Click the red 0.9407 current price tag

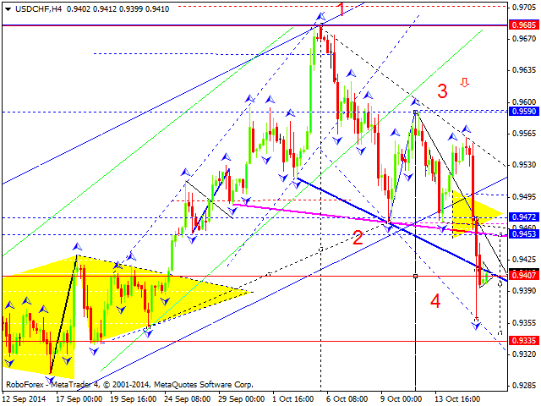524,275
